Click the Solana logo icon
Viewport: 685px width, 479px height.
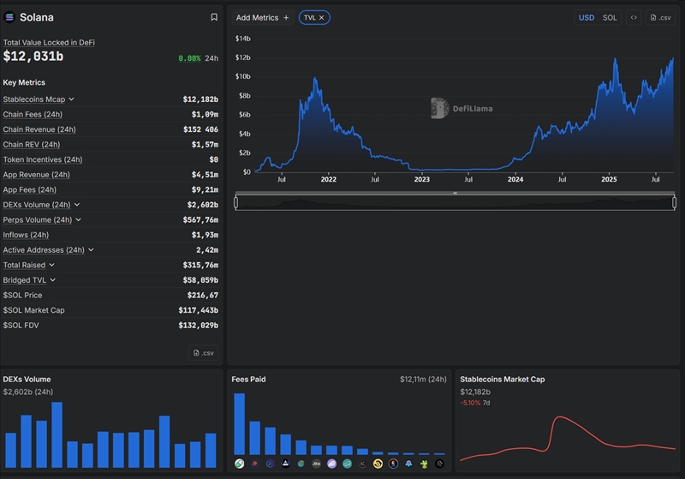point(10,17)
